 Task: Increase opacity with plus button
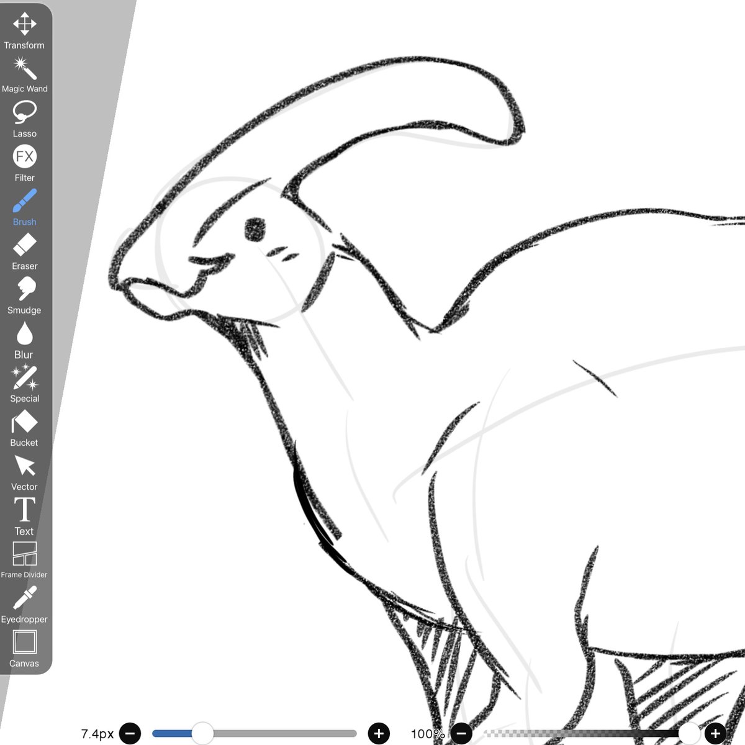(x=715, y=733)
